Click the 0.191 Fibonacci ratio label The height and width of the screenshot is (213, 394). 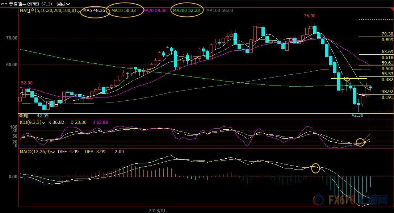pyautogui.click(x=387, y=97)
